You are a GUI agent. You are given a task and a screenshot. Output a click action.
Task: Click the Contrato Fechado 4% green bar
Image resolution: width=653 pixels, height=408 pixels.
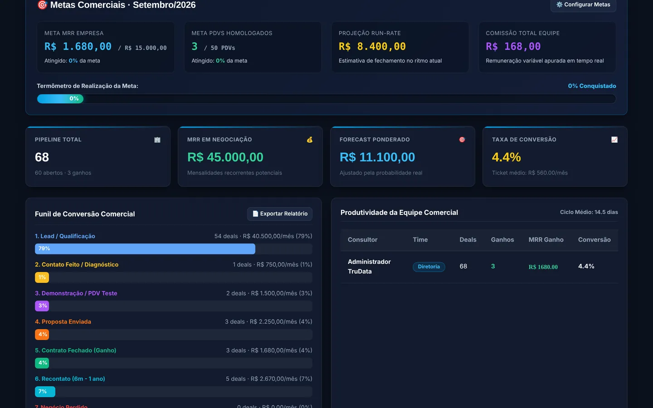(x=42, y=363)
